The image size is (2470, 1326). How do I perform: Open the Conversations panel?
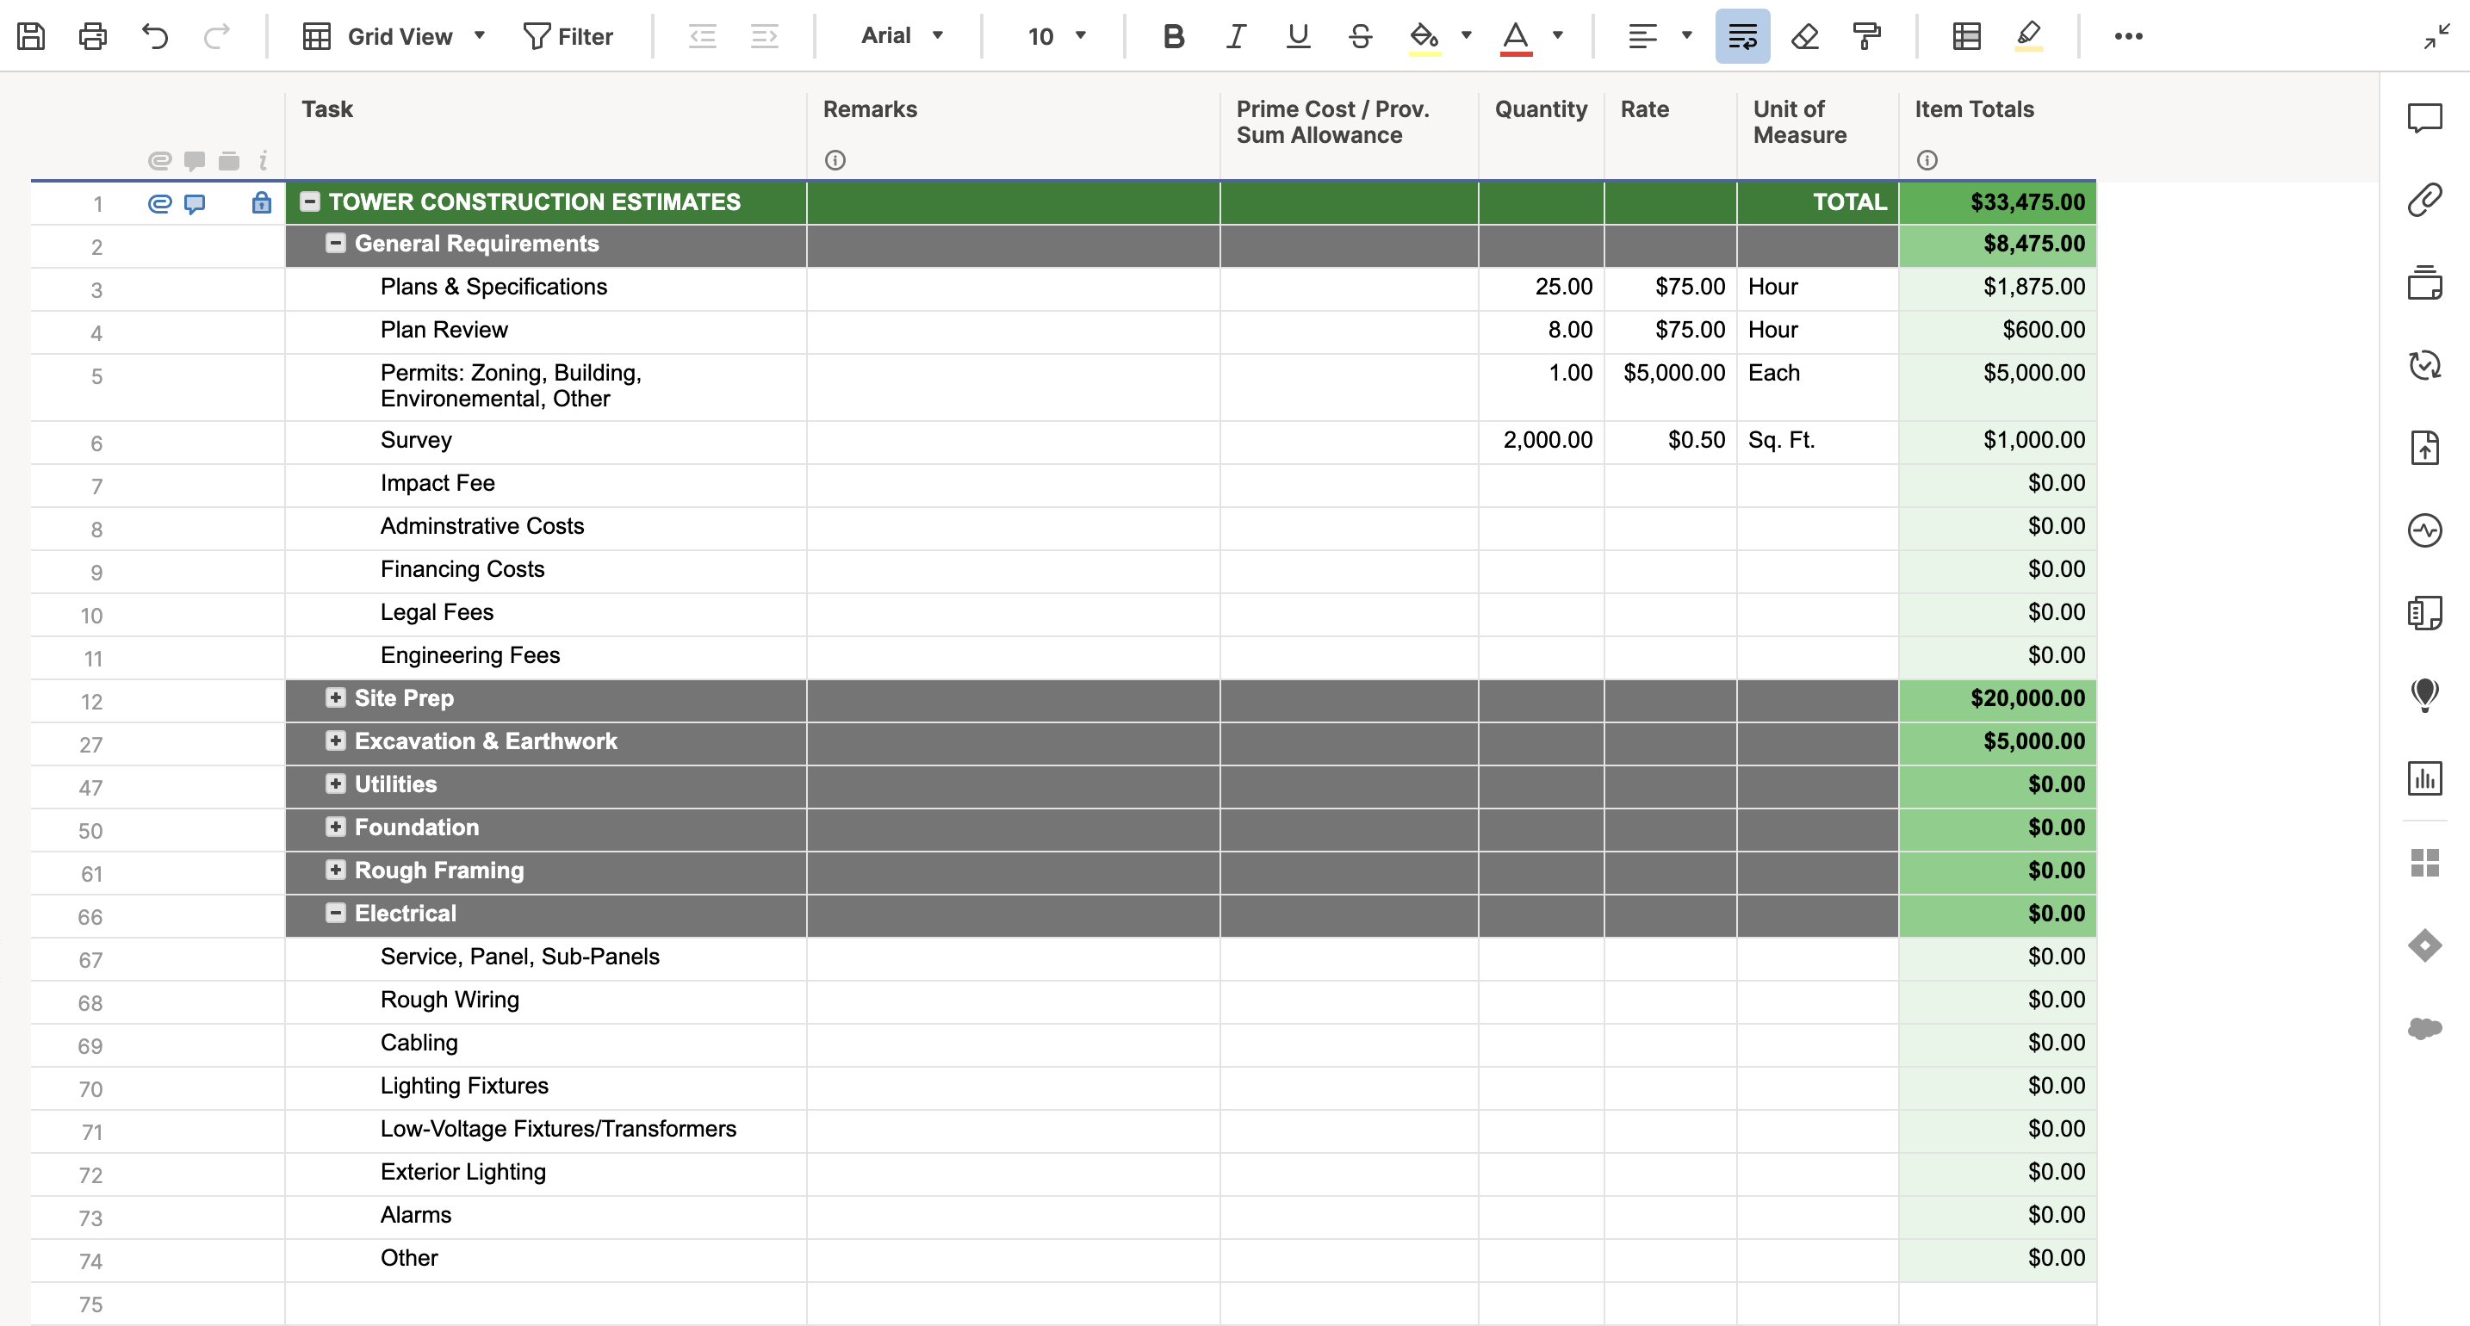tap(2427, 118)
